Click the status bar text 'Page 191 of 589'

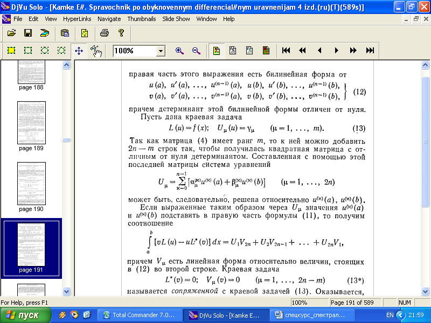coord(352,303)
